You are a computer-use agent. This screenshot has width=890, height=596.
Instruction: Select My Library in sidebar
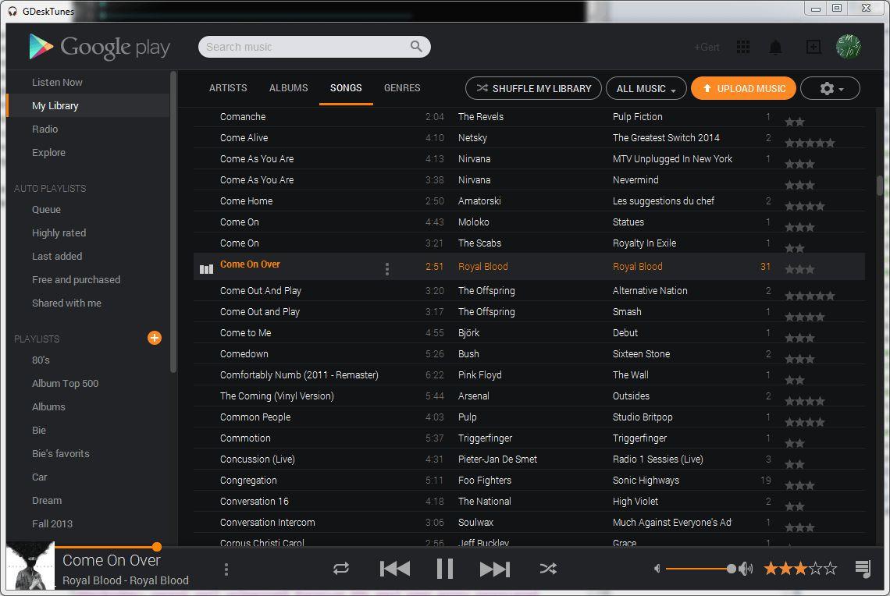pyautogui.click(x=88, y=105)
